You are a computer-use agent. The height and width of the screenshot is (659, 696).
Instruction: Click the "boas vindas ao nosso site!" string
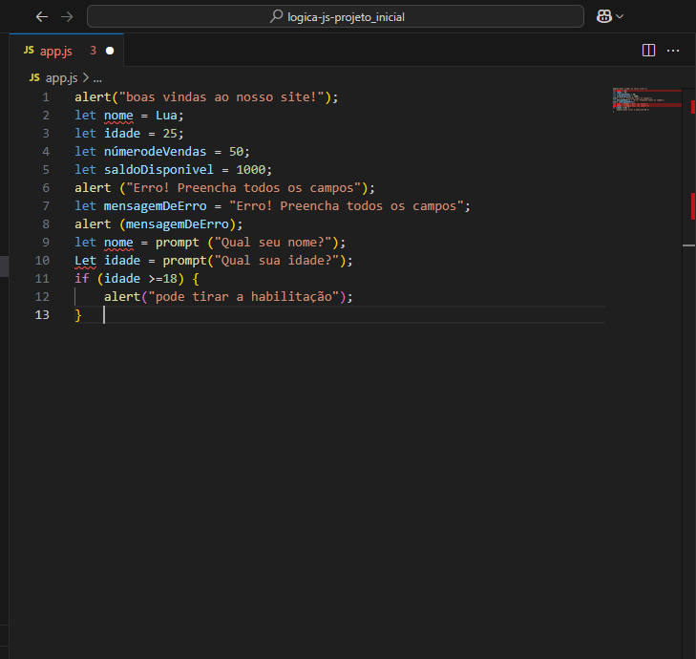tap(221, 97)
